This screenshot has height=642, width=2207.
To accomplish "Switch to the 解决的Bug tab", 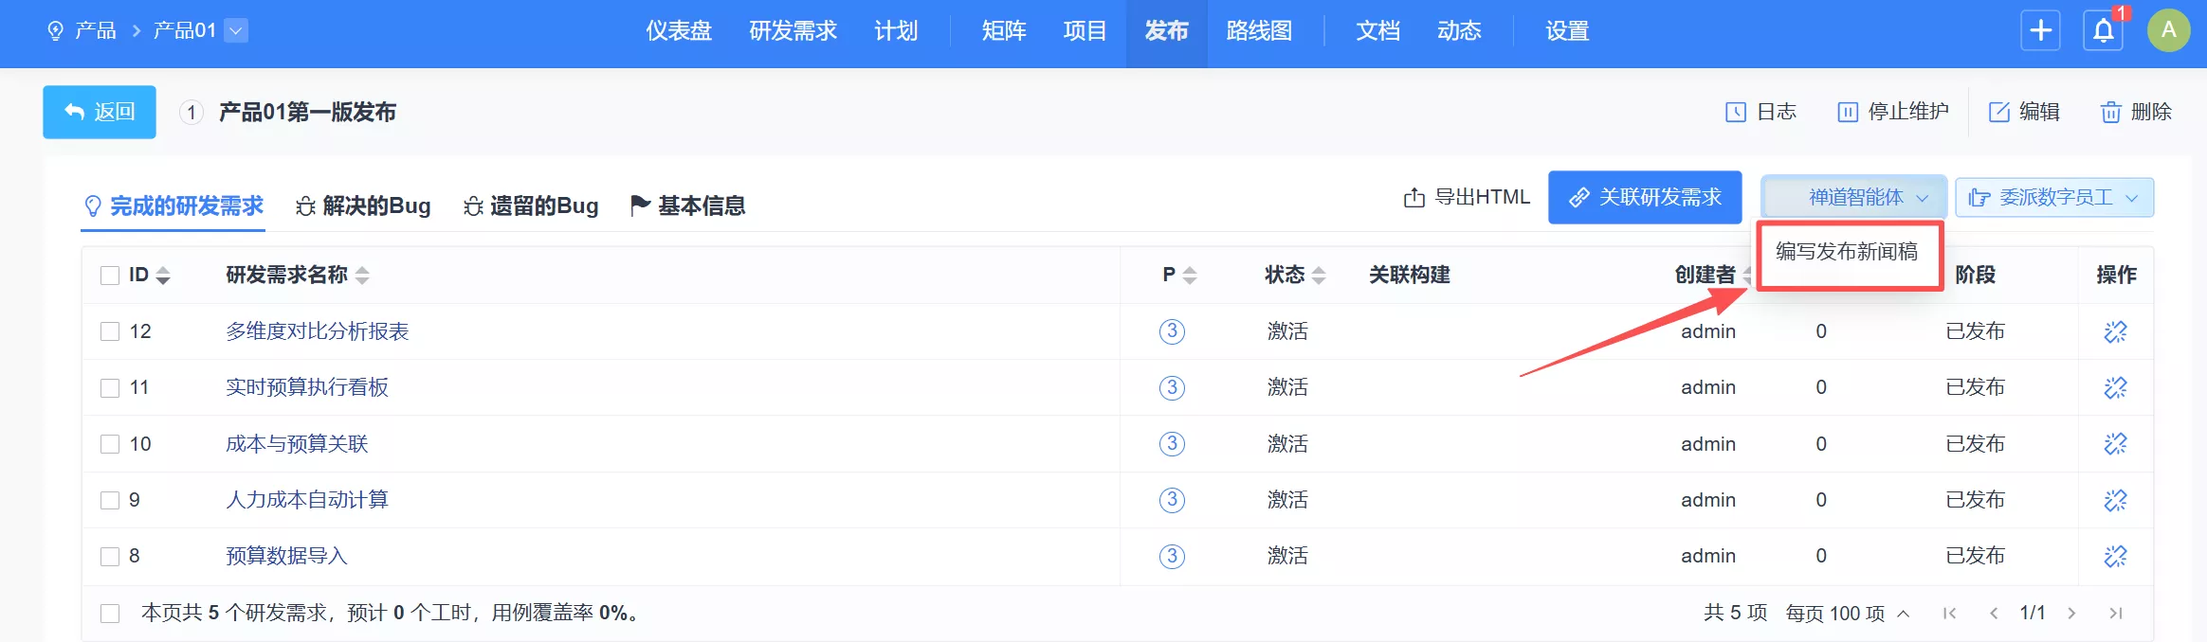I will pos(364,205).
